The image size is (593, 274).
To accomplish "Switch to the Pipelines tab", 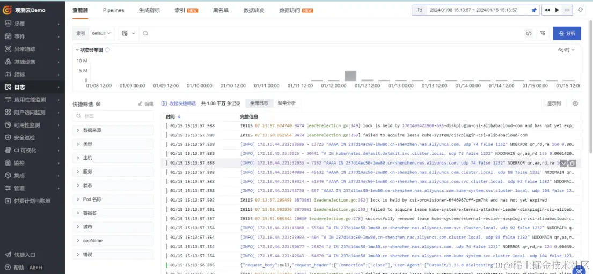I will [113, 10].
